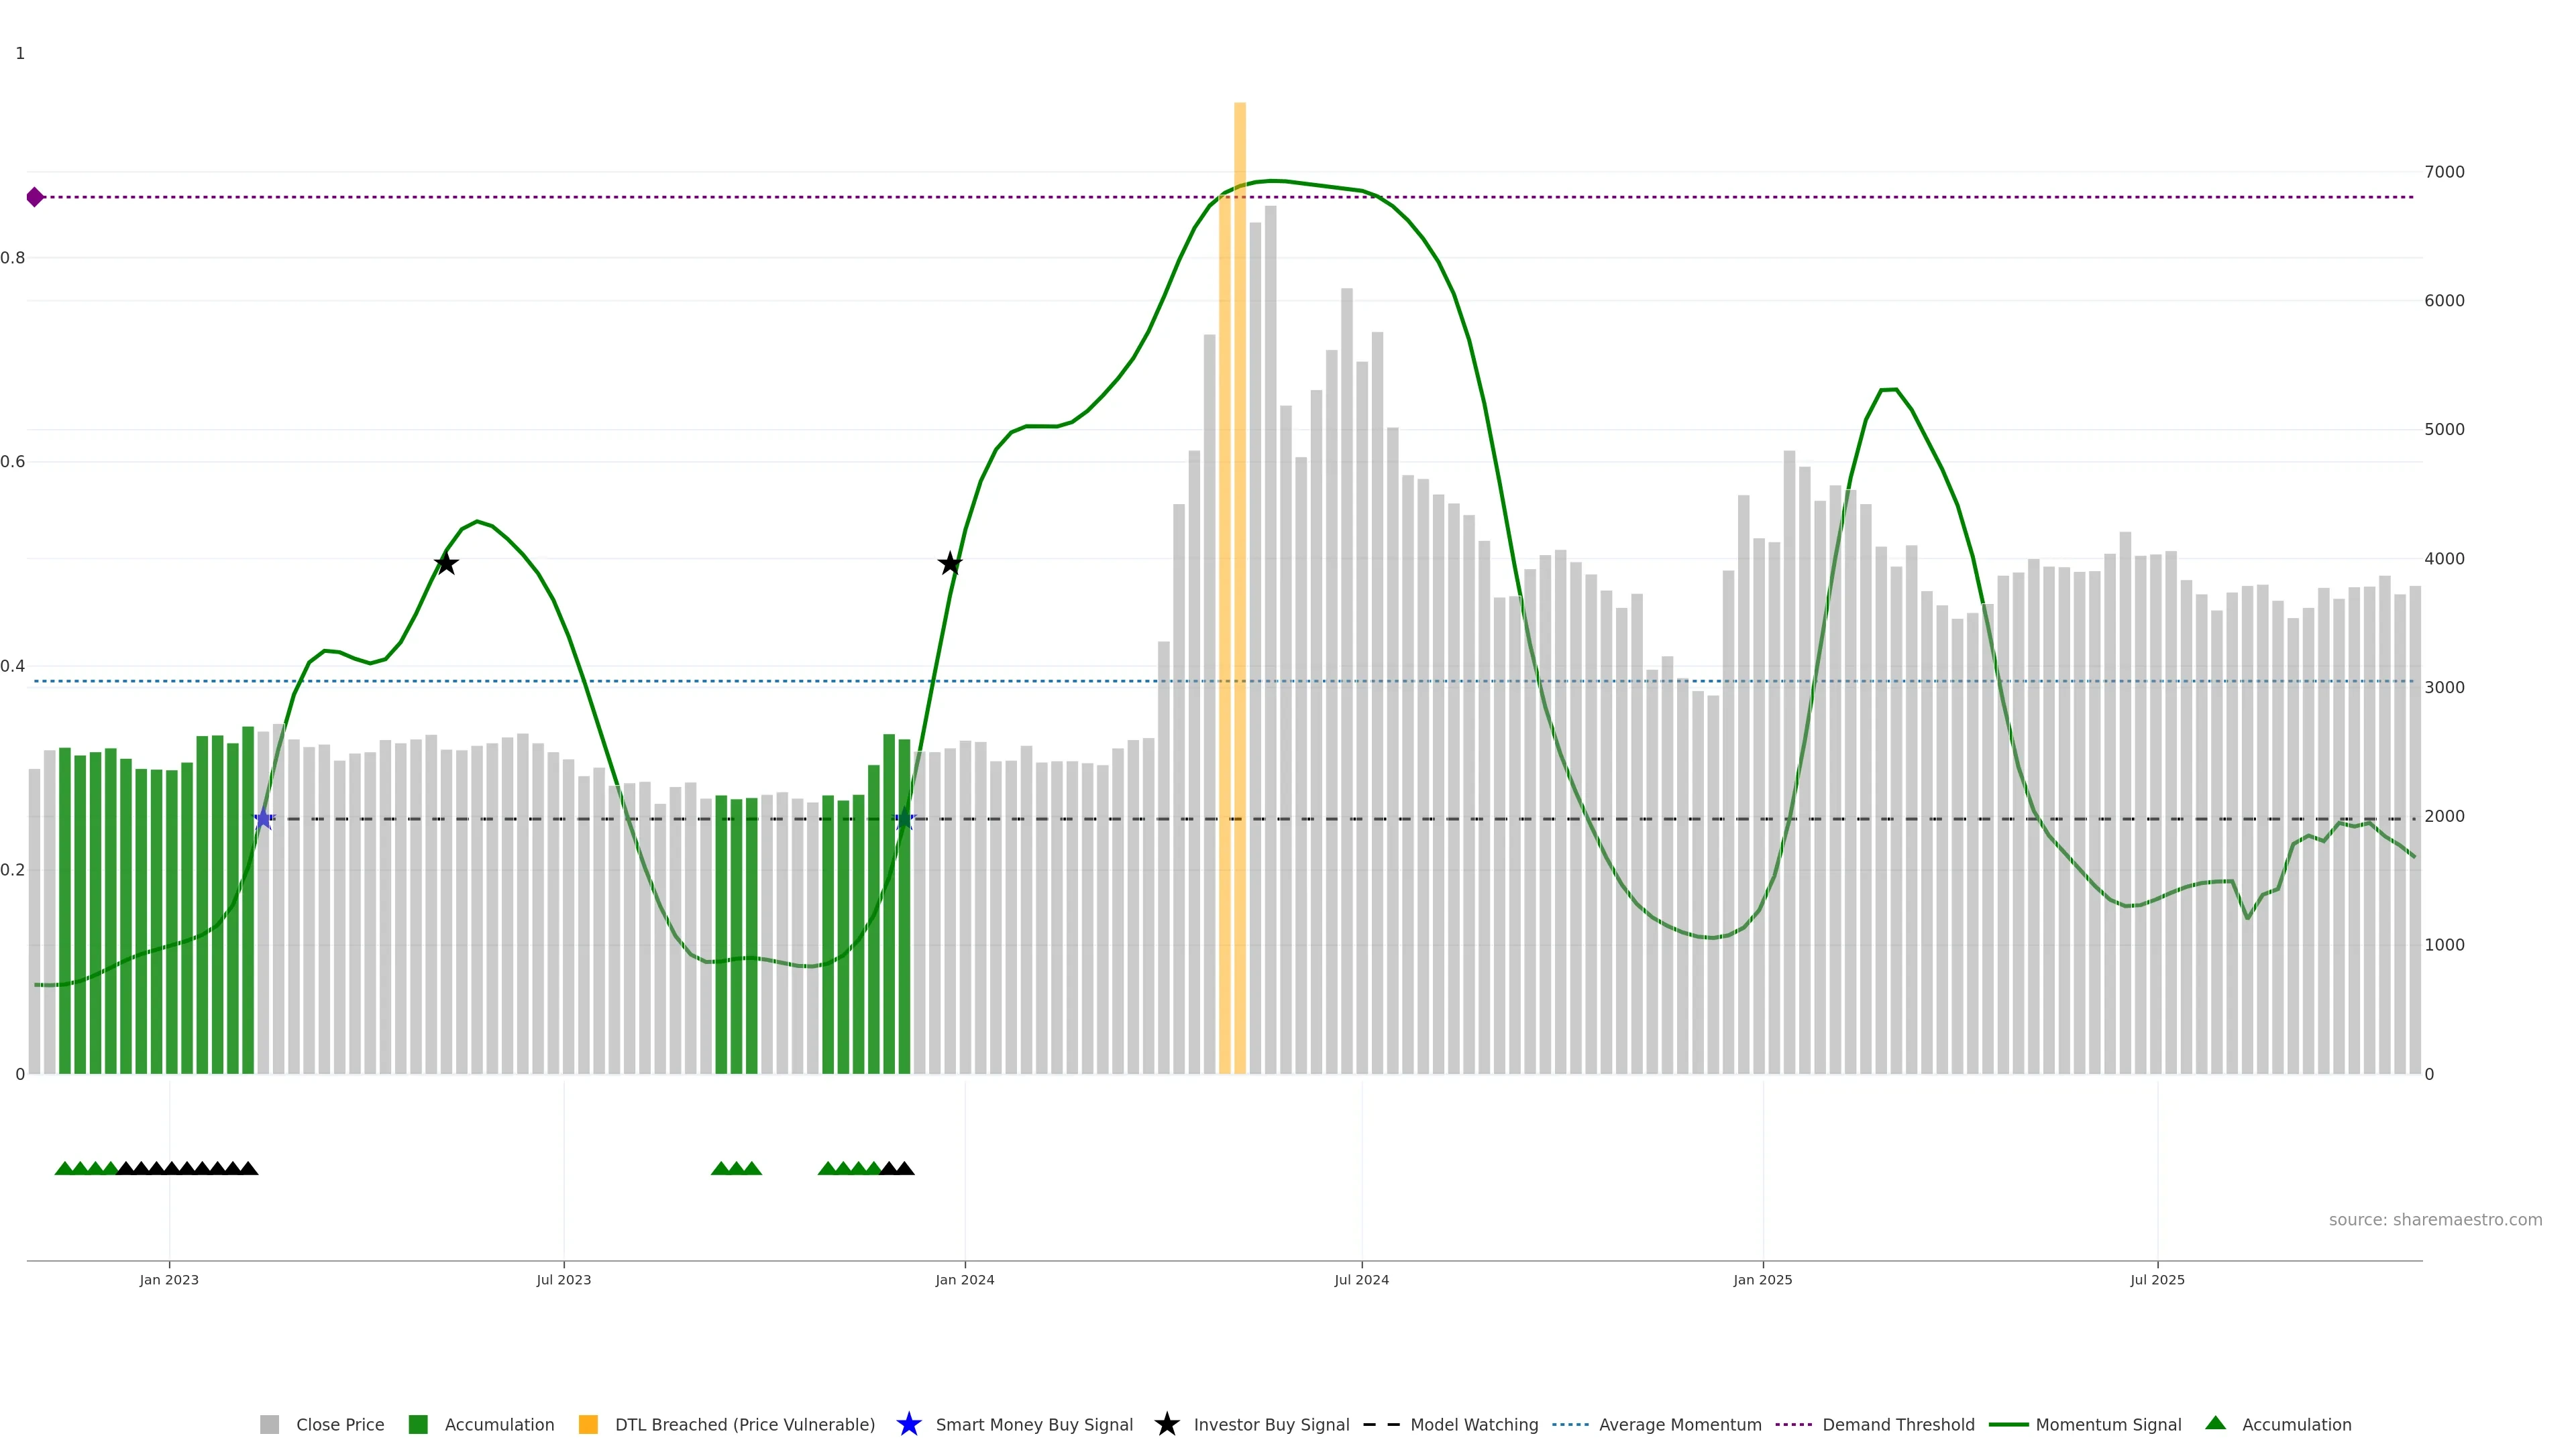Click the Jul 2024 axis label
This screenshot has width=2576, height=1448.
point(1361,1279)
